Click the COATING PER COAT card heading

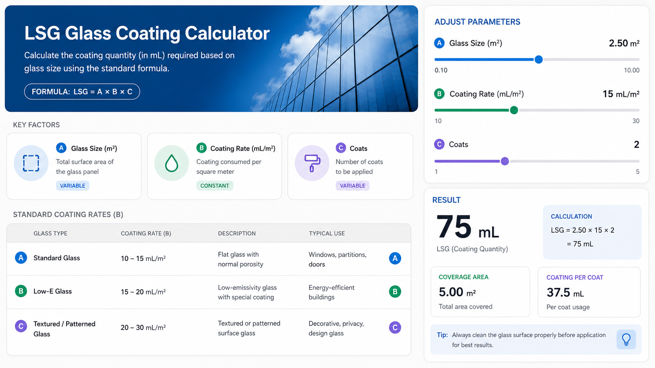(x=575, y=277)
